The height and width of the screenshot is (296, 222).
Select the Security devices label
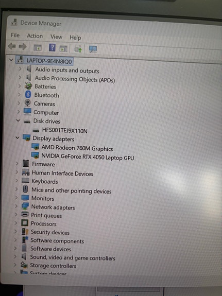(50, 232)
